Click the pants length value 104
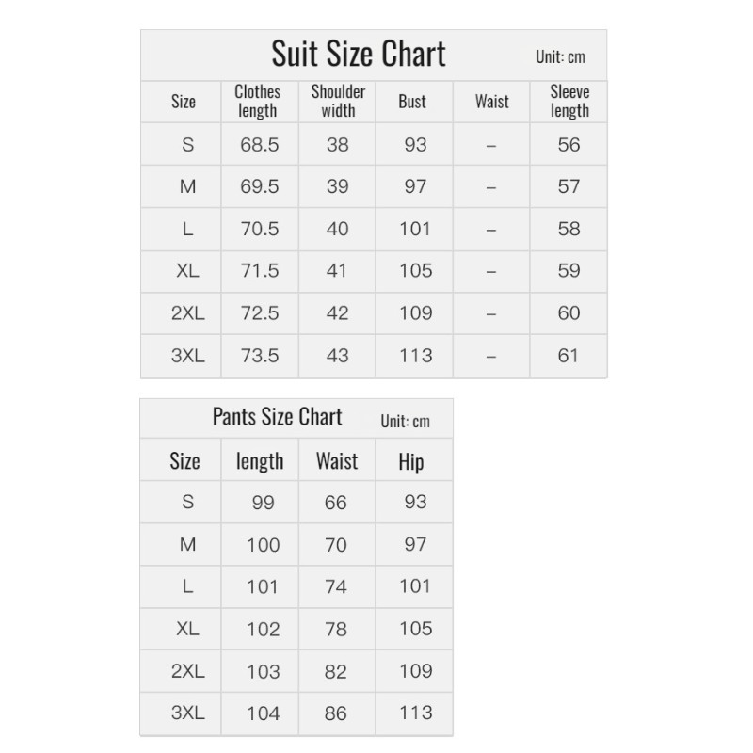 coord(264,713)
